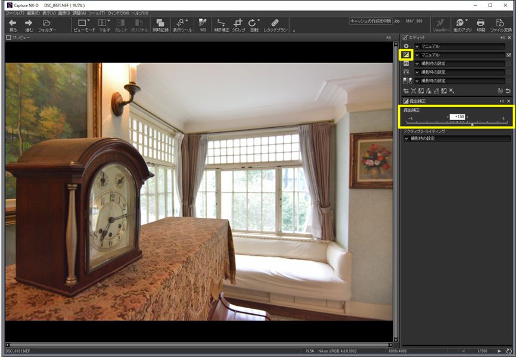This screenshot has width=516, height=357.
Task: Open the ビューモード view mode menu
Action: (84, 26)
